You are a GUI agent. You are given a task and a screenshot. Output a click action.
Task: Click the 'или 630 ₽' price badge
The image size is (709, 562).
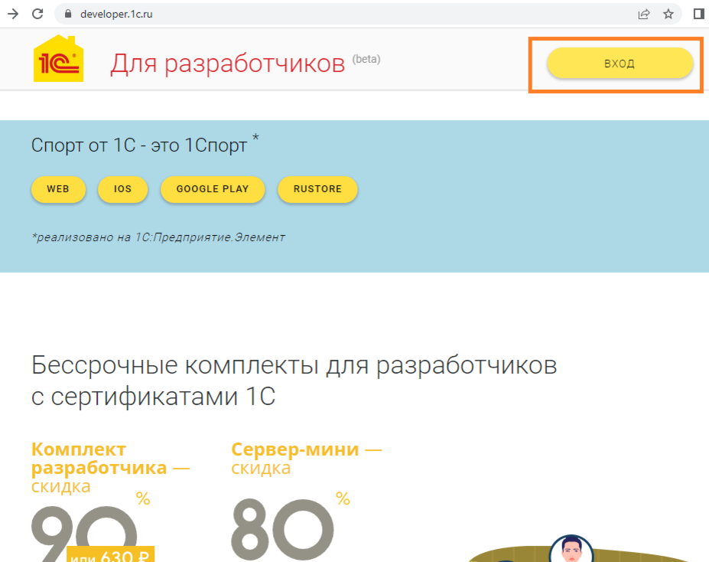click(110, 554)
